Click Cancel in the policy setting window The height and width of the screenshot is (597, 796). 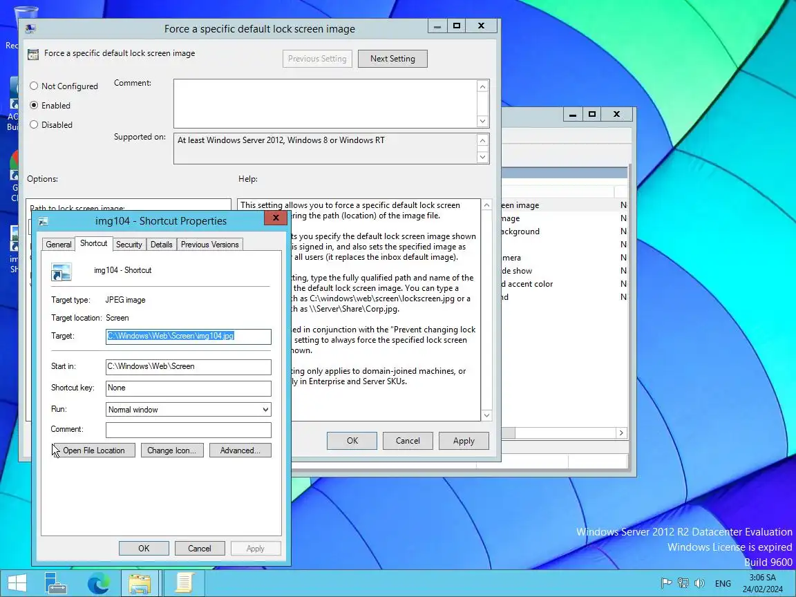click(408, 441)
